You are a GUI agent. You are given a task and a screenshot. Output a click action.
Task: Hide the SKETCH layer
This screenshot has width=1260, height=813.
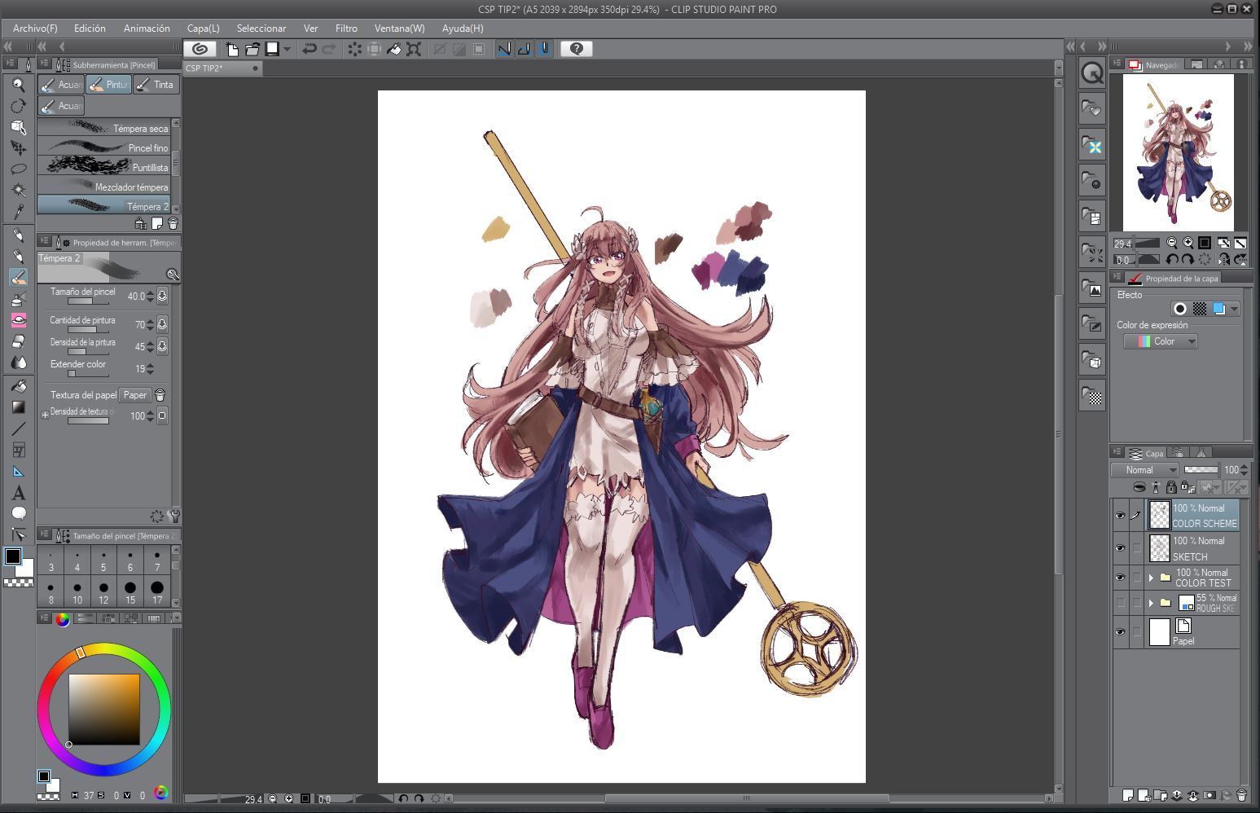(1121, 548)
